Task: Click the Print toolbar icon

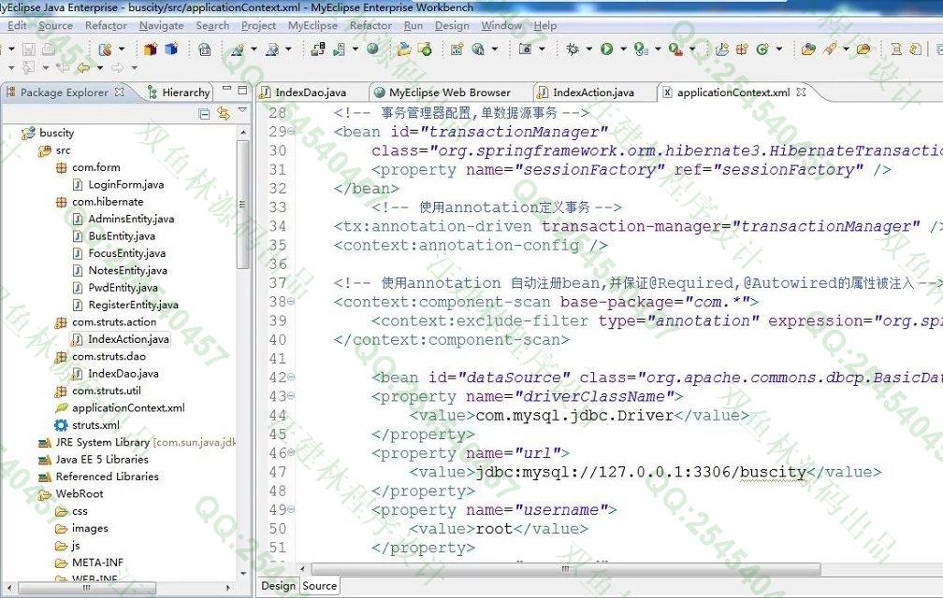Action: coord(48,49)
